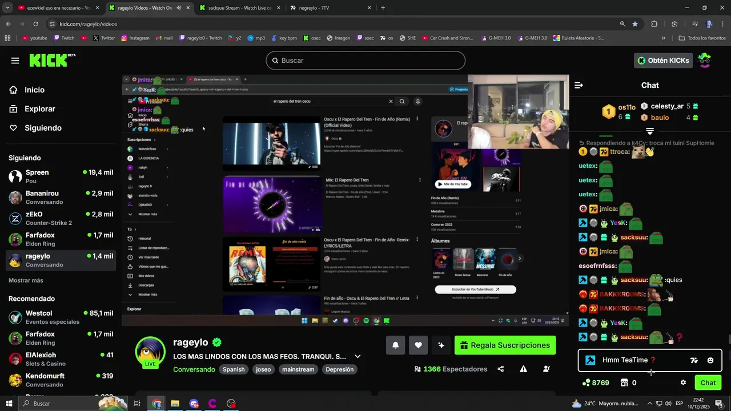Image resolution: width=731 pixels, height=411 pixels.
Task: Open Kendomurft recommended channel
Action: 61,380
